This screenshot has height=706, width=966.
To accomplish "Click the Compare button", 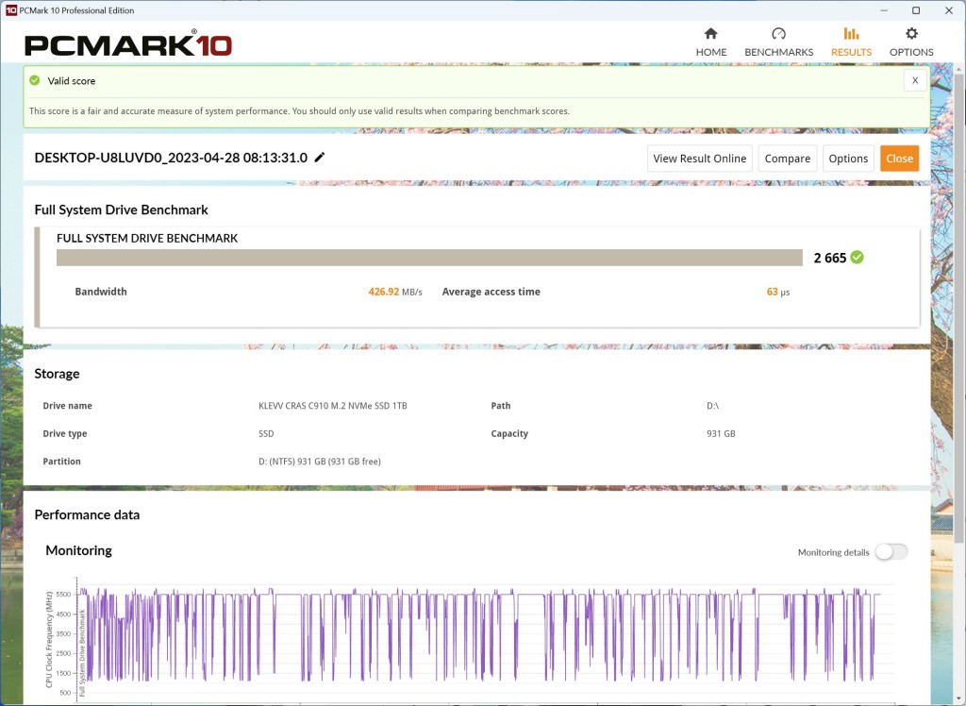I will [x=788, y=159].
